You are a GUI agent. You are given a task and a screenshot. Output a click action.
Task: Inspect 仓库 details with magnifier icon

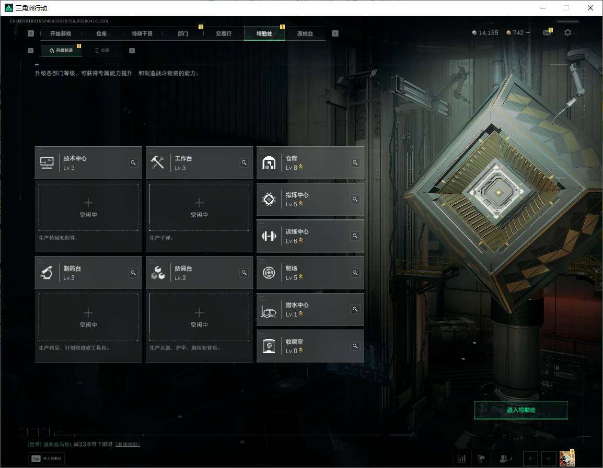point(355,163)
